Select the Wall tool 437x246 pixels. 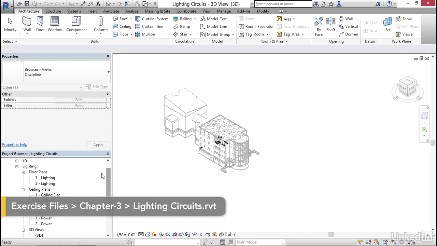(x=27, y=25)
